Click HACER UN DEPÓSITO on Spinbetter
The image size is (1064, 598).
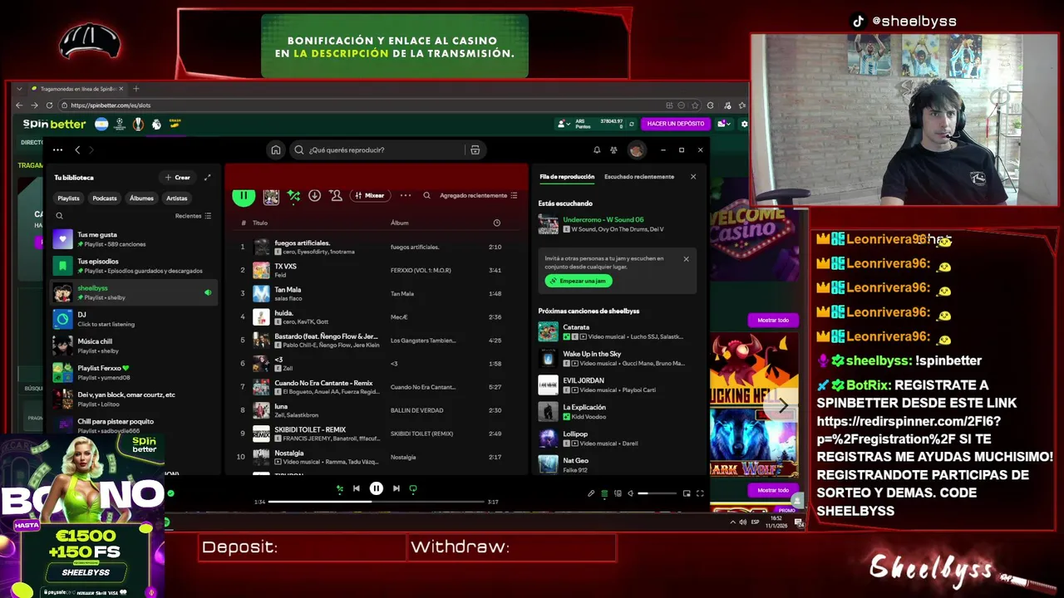coord(676,124)
